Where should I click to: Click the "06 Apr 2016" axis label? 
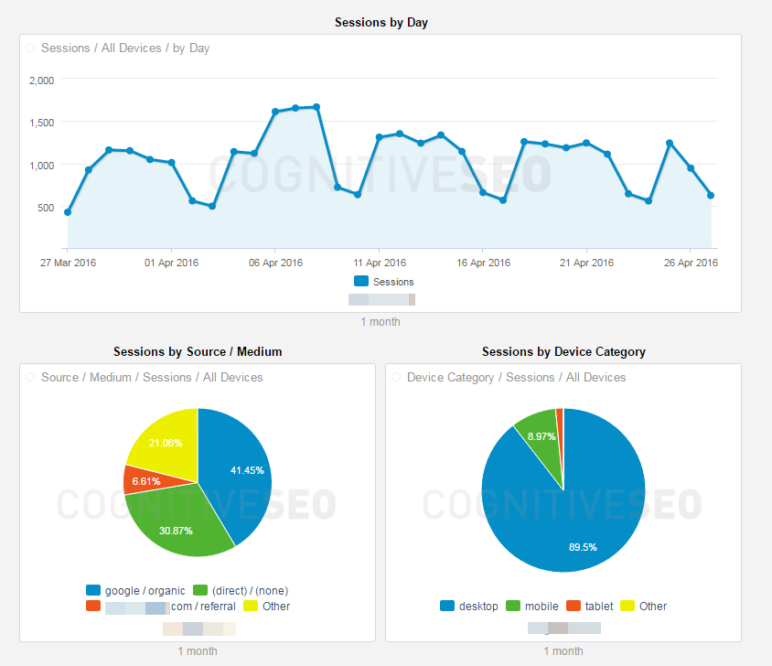tap(275, 263)
